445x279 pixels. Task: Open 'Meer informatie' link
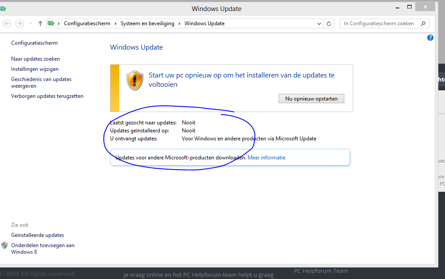click(x=267, y=158)
